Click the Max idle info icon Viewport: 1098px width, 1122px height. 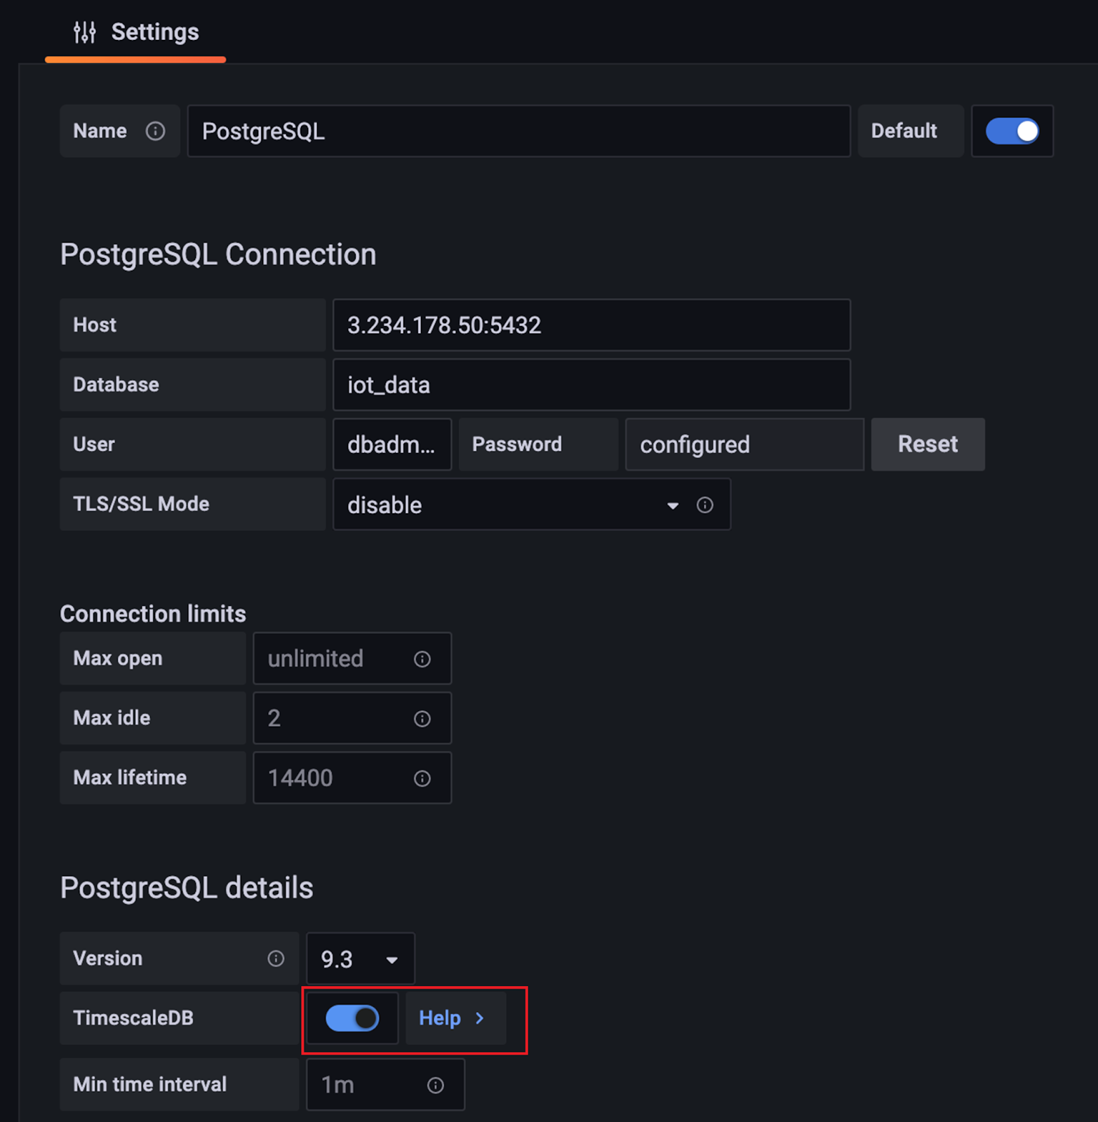point(422,719)
